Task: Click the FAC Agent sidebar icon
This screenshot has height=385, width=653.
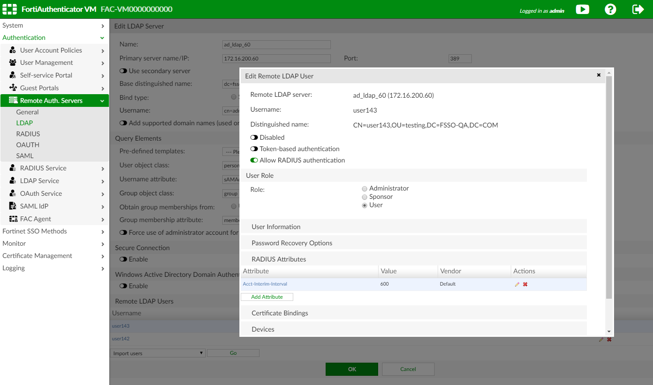Action: click(13, 219)
